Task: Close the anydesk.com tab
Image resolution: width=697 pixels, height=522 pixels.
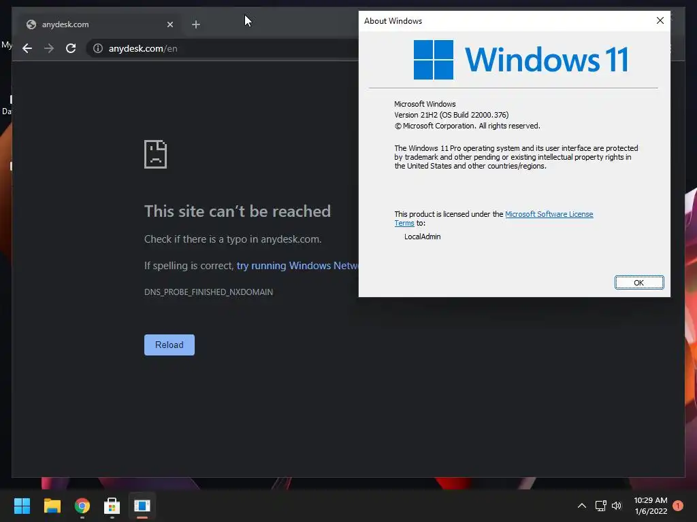Action: pyautogui.click(x=169, y=24)
